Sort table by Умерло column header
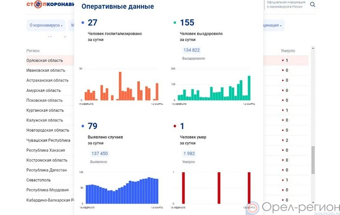 [288, 51]
